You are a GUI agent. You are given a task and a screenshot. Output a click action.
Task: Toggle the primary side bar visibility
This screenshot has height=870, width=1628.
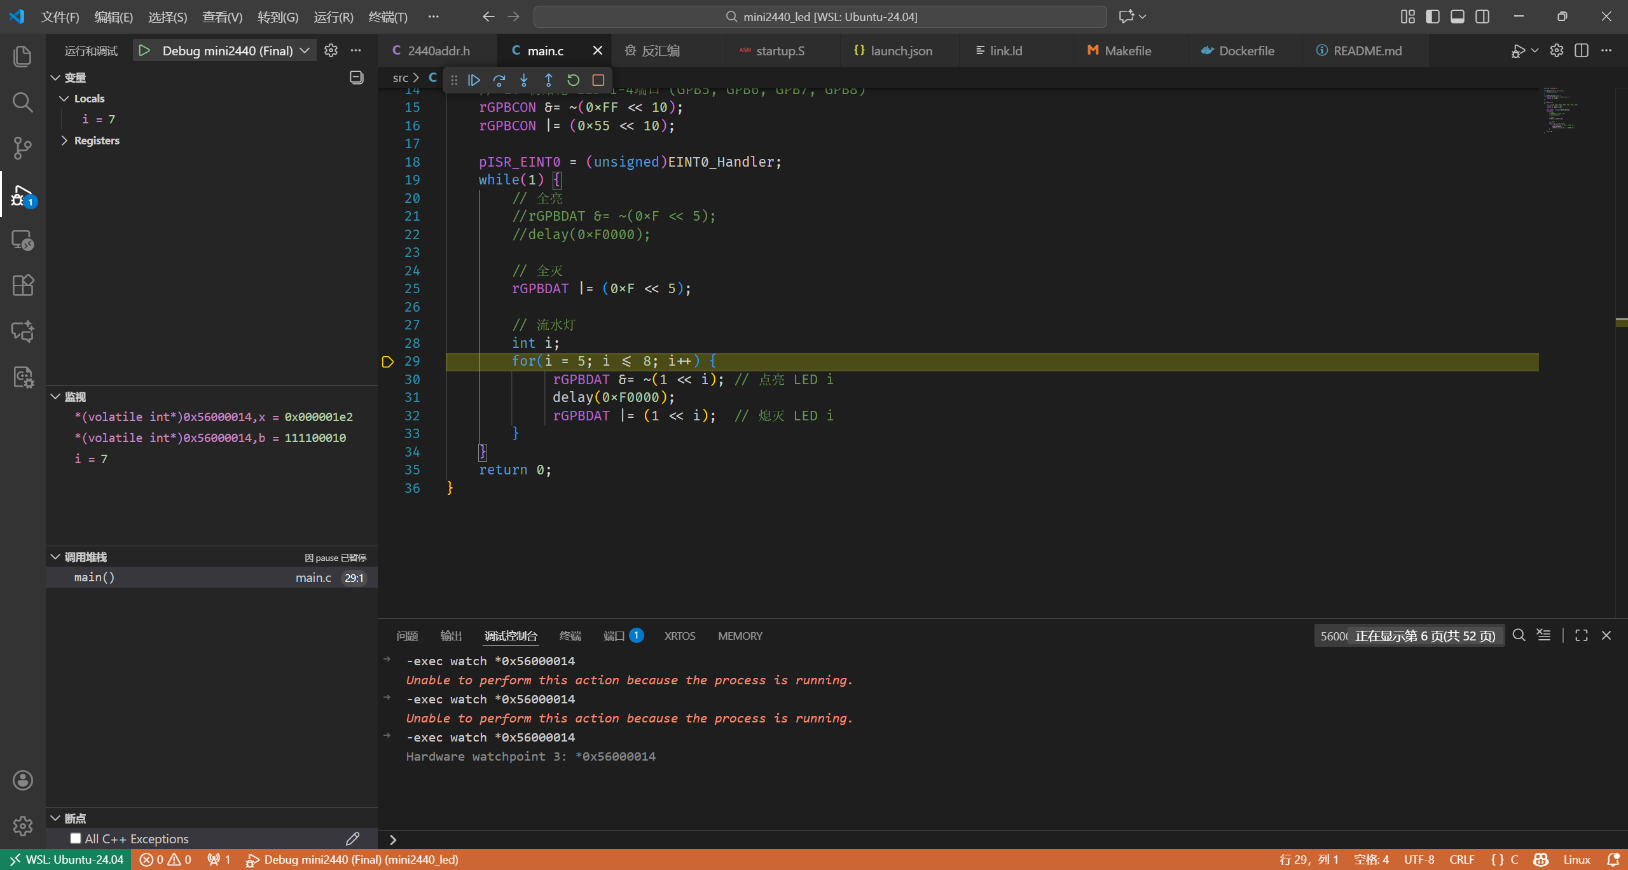tap(1432, 17)
